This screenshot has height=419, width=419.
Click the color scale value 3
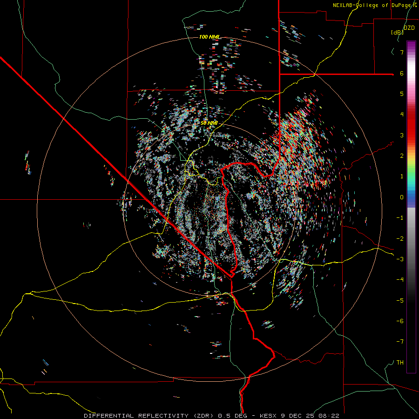pyautogui.click(x=402, y=135)
